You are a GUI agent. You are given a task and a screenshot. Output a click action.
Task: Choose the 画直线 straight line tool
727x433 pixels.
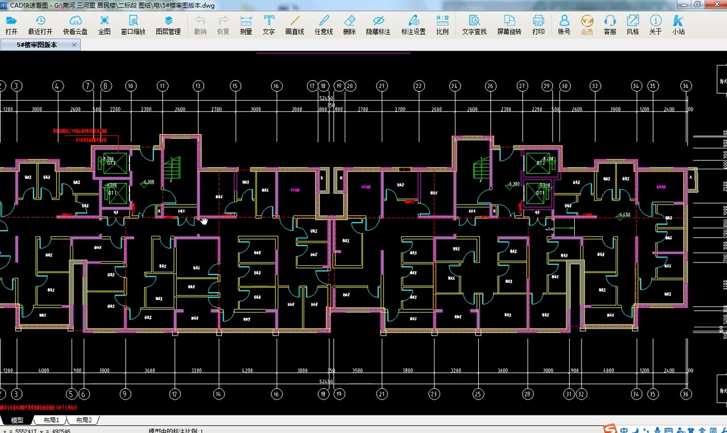pyautogui.click(x=295, y=25)
